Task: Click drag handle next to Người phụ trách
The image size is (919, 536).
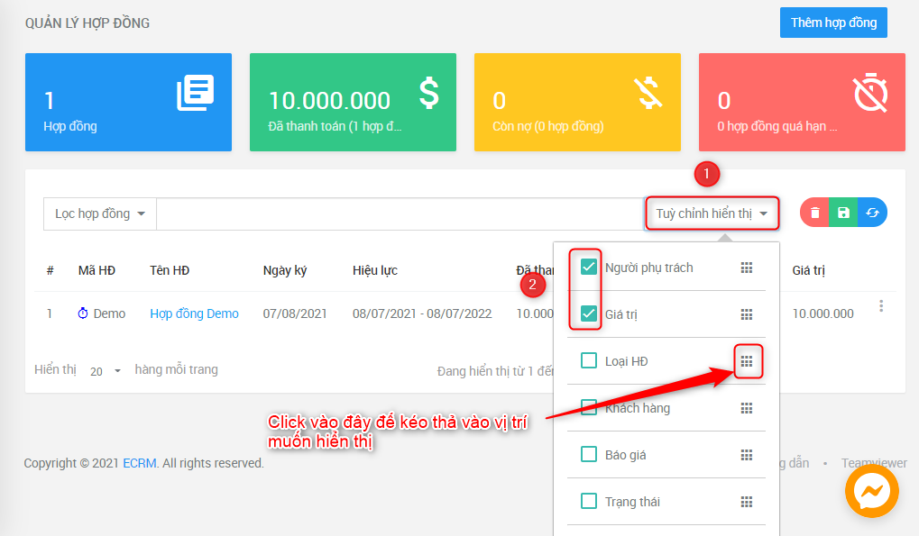Action: click(747, 268)
